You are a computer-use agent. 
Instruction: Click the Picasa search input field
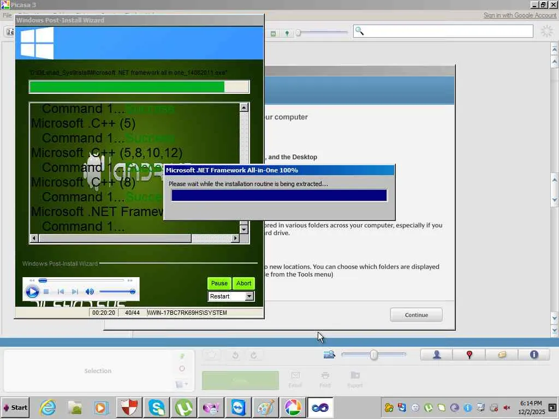pos(443,31)
